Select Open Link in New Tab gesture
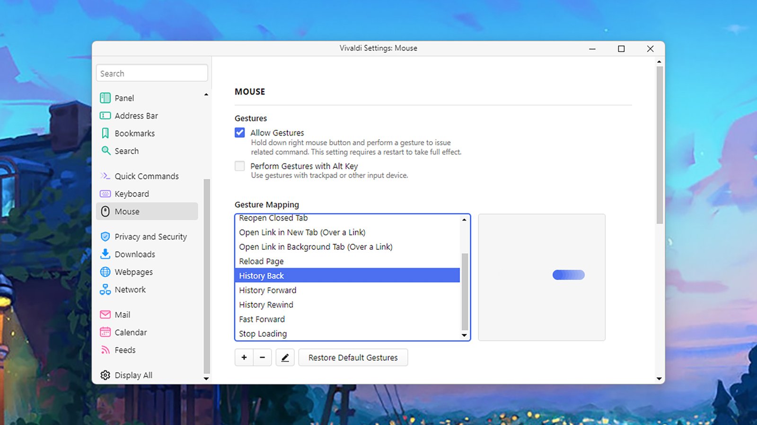The image size is (757, 425). coord(348,232)
